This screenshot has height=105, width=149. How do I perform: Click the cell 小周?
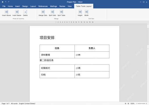[x=92, y=68]
